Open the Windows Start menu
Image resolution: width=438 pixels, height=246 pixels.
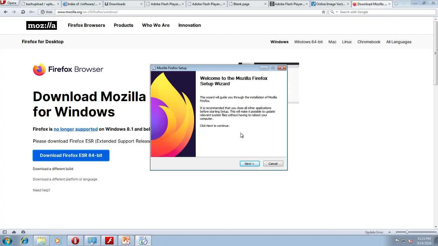[x=7, y=241]
